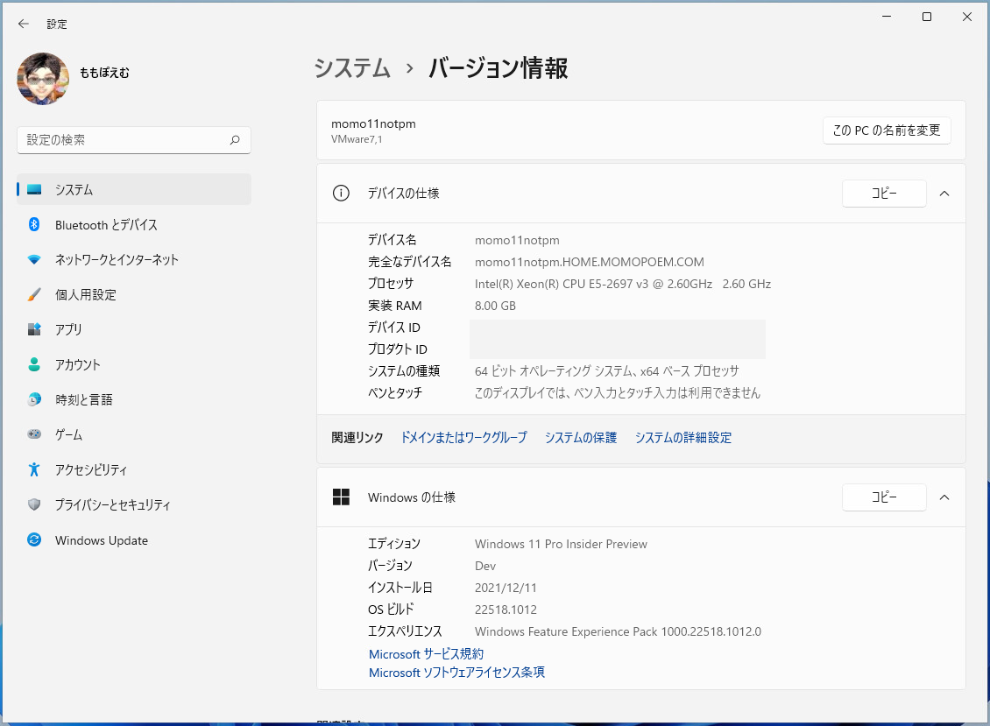Click the 個人用設定 paintbrush icon
The image size is (990, 726).
34,295
